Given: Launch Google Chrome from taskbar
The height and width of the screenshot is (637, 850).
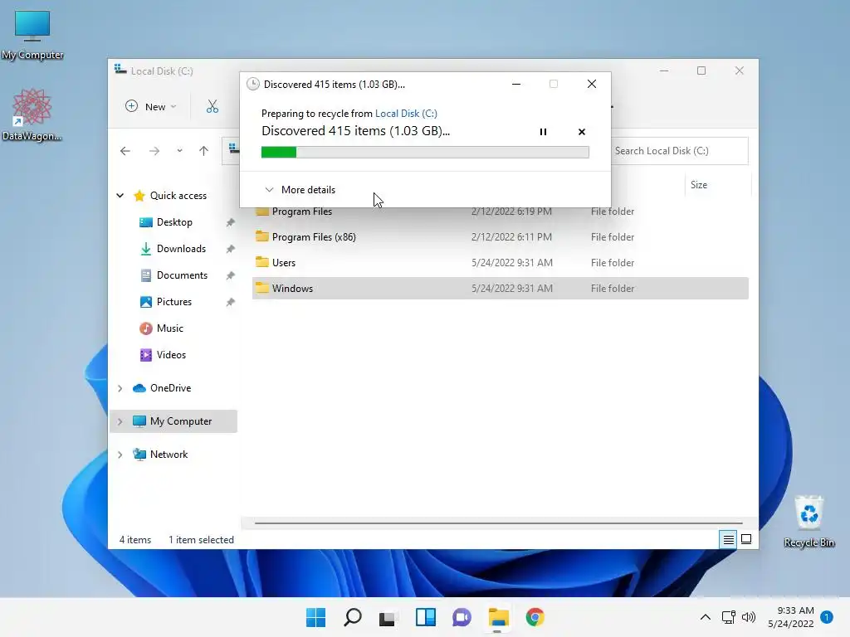Looking at the screenshot, I should (535, 617).
